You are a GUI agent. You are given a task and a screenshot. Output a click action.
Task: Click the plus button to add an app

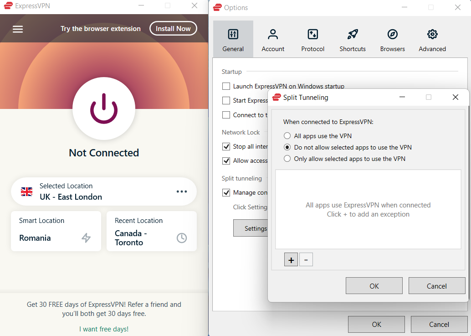[x=291, y=260]
